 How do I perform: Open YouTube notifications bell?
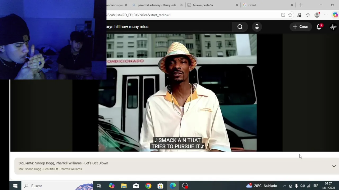tap(319, 27)
